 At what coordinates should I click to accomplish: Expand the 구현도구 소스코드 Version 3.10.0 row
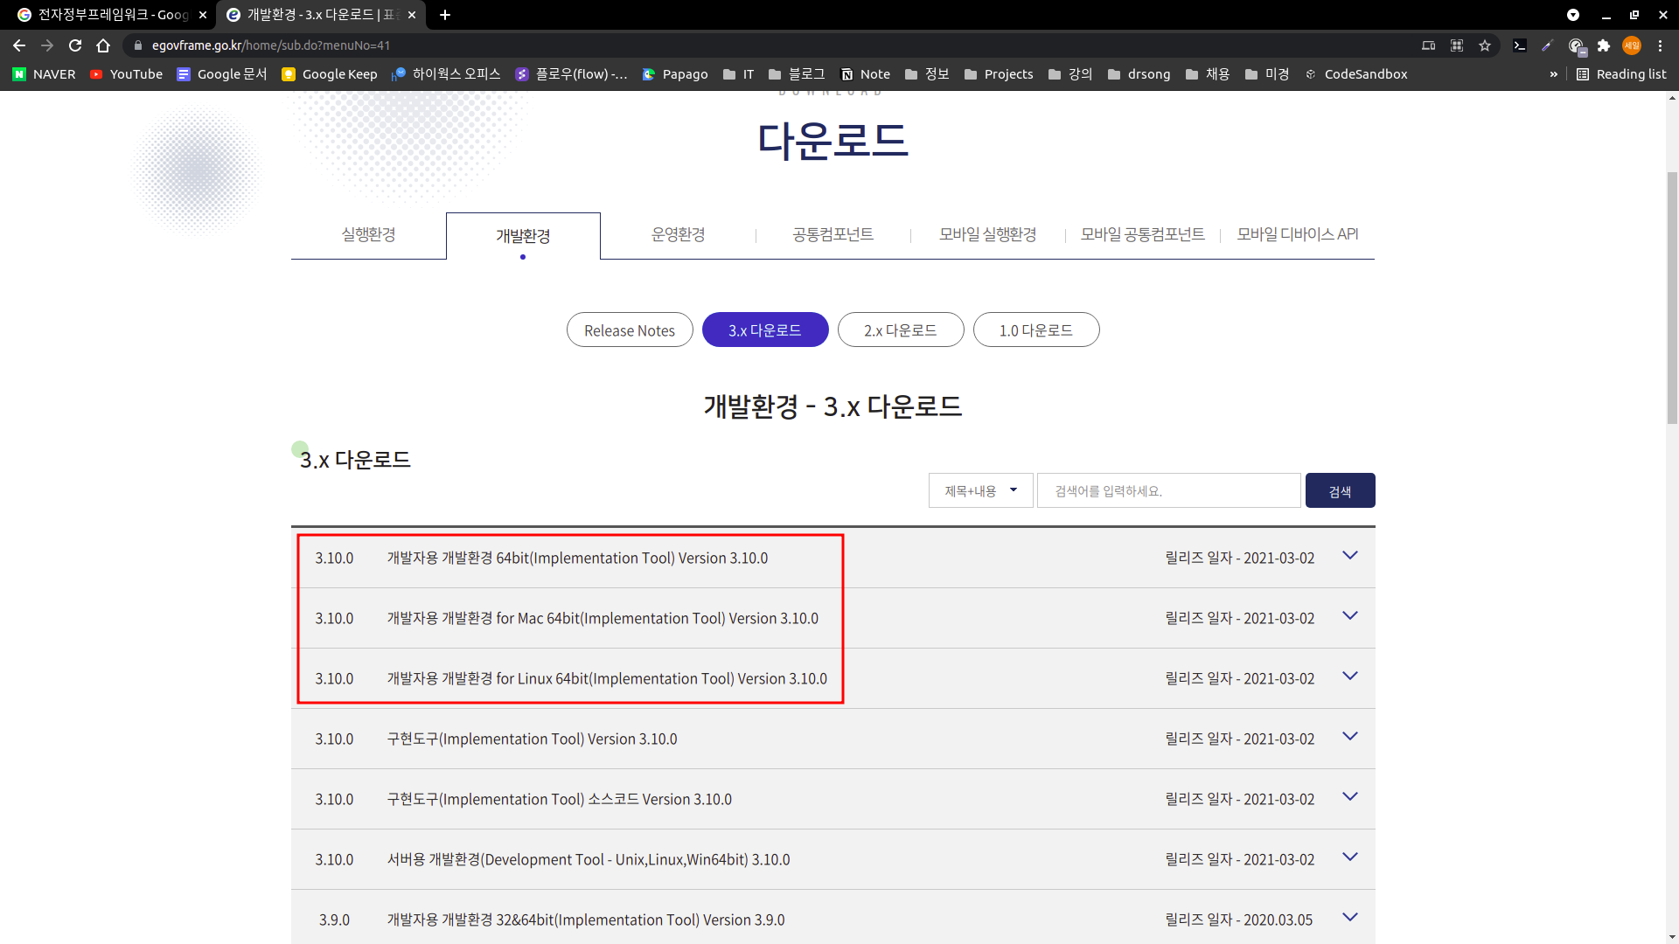pyautogui.click(x=1349, y=797)
